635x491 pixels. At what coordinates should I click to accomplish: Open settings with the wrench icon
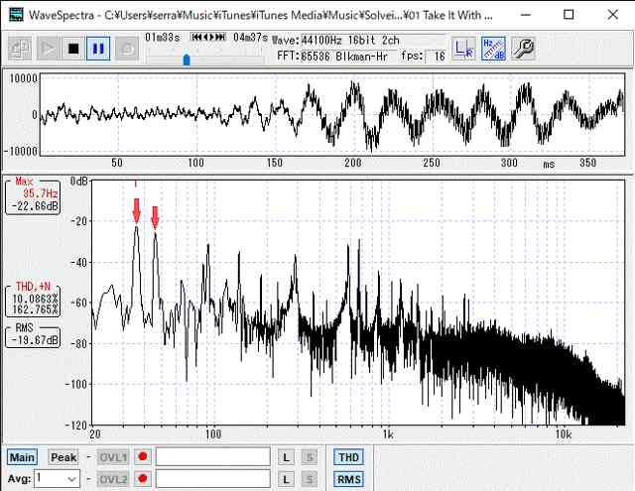521,48
